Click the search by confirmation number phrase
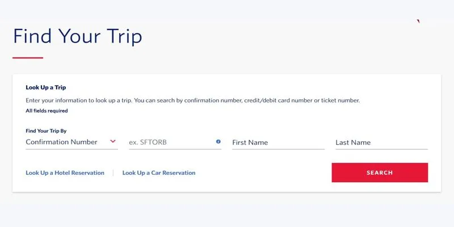454x227 pixels. [x=199, y=101]
